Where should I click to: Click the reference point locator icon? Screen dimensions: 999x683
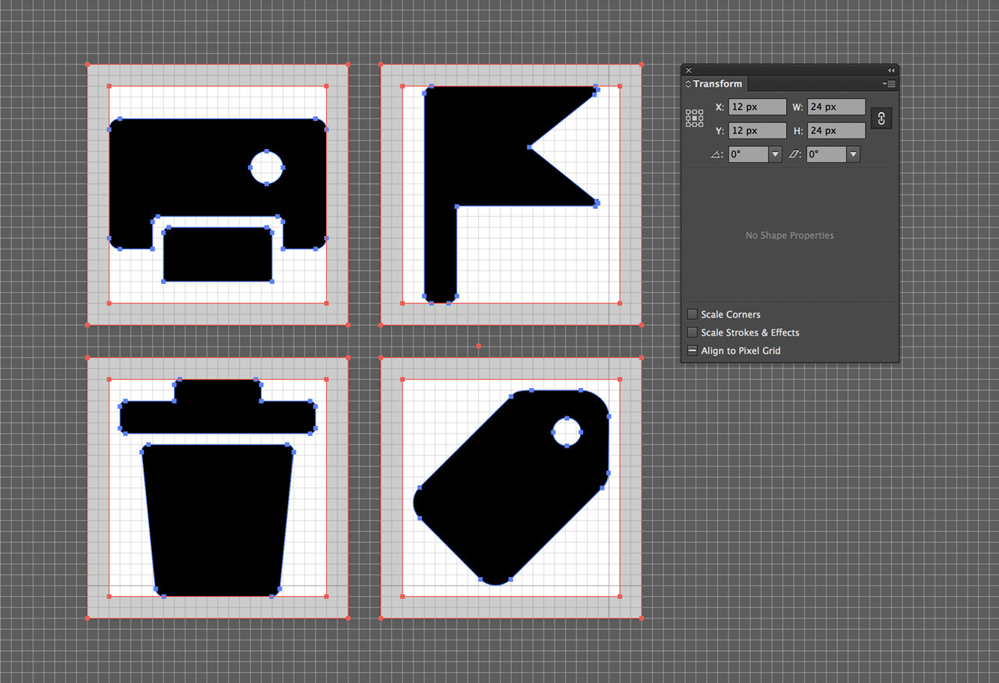pyautogui.click(x=695, y=118)
